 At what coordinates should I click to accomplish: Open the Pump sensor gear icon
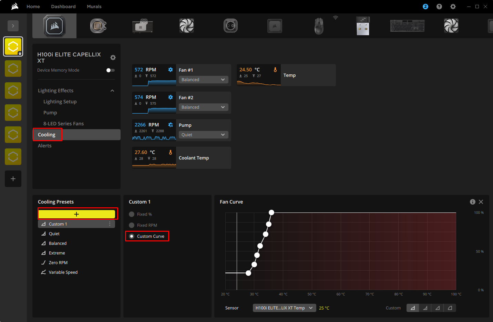(x=171, y=125)
